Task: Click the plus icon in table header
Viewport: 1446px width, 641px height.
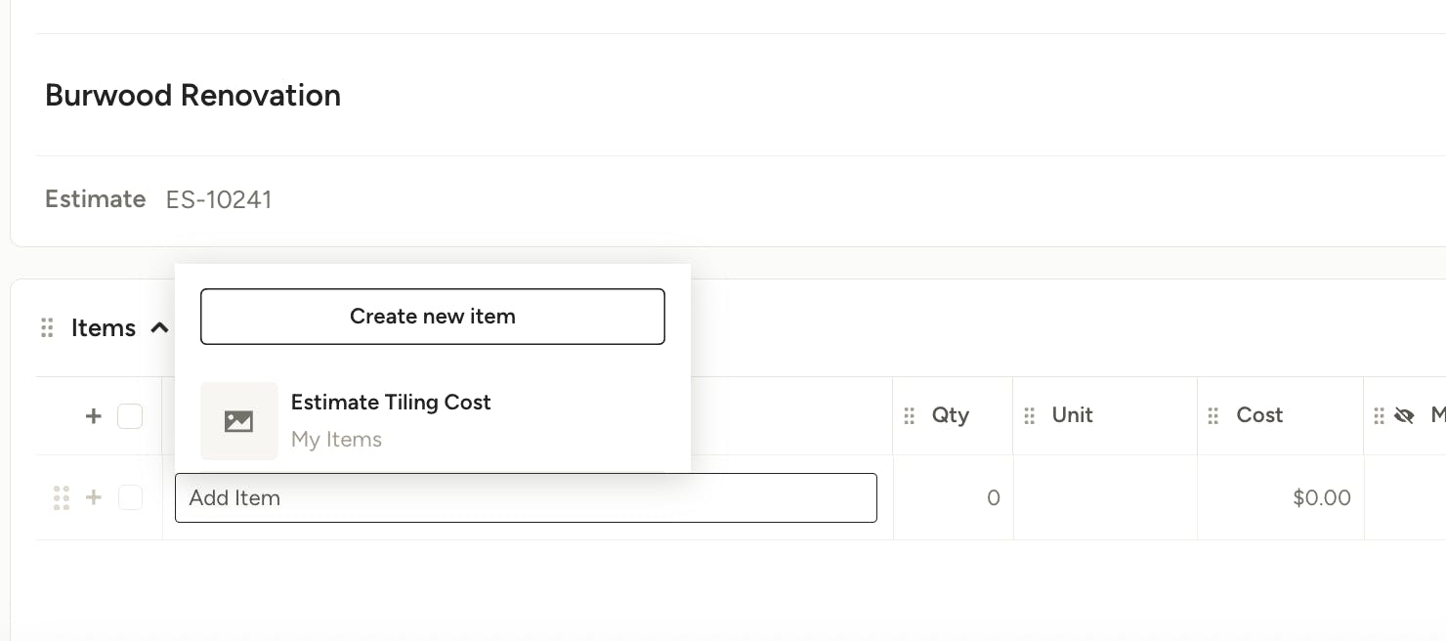Action: click(94, 416)
